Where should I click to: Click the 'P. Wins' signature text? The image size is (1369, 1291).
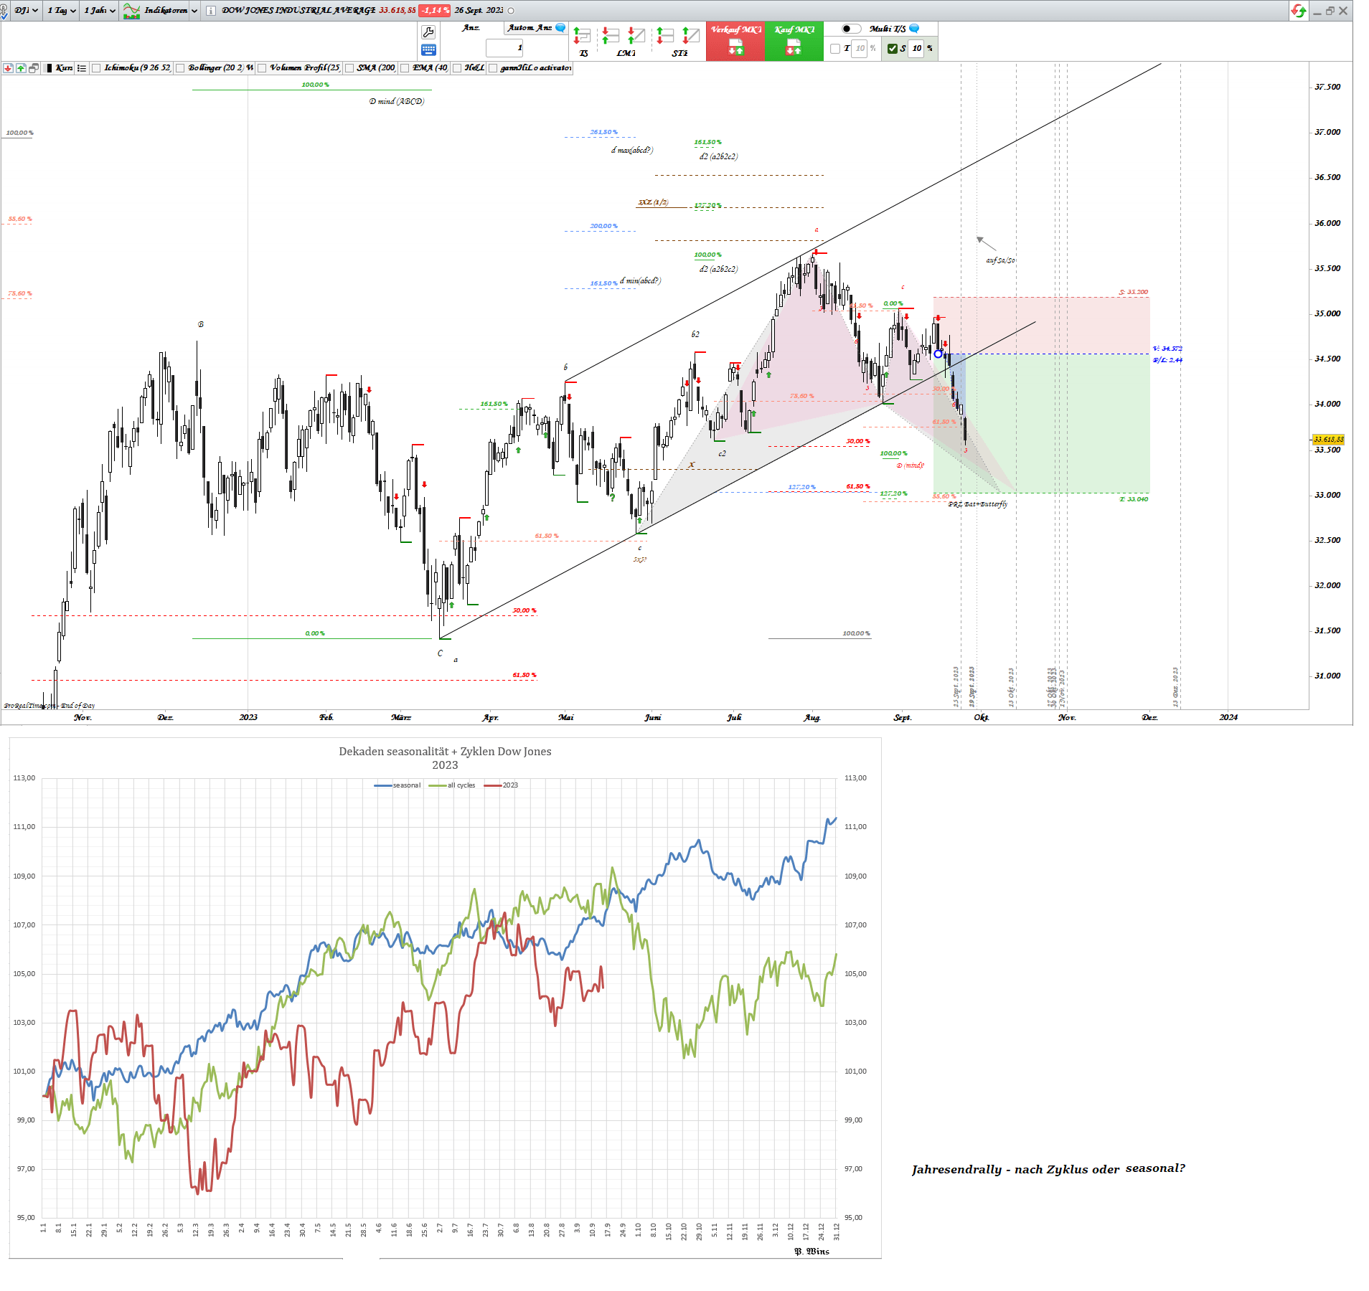point(811,1252)
